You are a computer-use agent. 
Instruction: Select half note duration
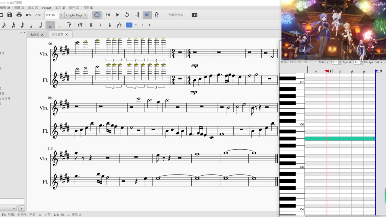[x=41, y=25]
